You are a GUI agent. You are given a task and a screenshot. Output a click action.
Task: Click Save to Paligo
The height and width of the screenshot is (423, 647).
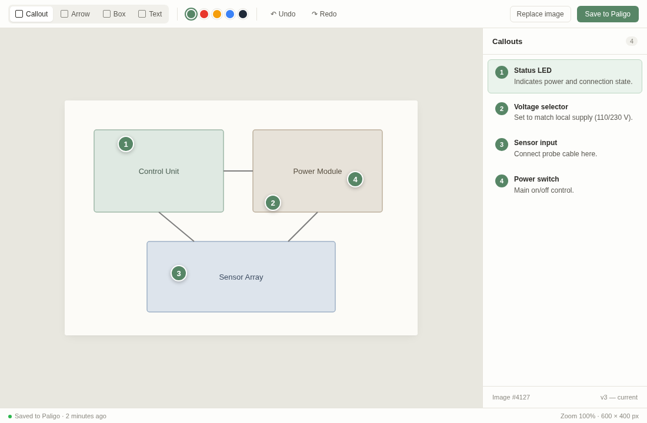tap(608, 14)
